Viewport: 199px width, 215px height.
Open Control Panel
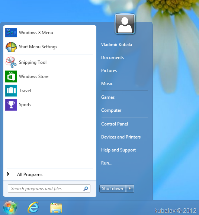click(x=115, y=124)
